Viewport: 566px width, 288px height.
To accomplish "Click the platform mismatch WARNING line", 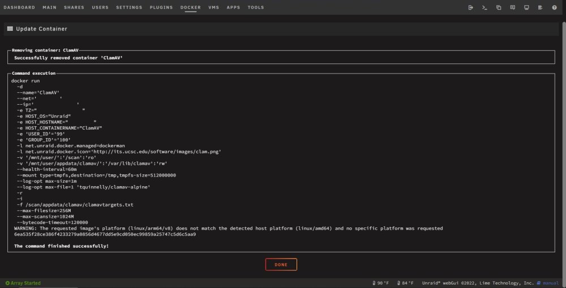I will (229, 229).
